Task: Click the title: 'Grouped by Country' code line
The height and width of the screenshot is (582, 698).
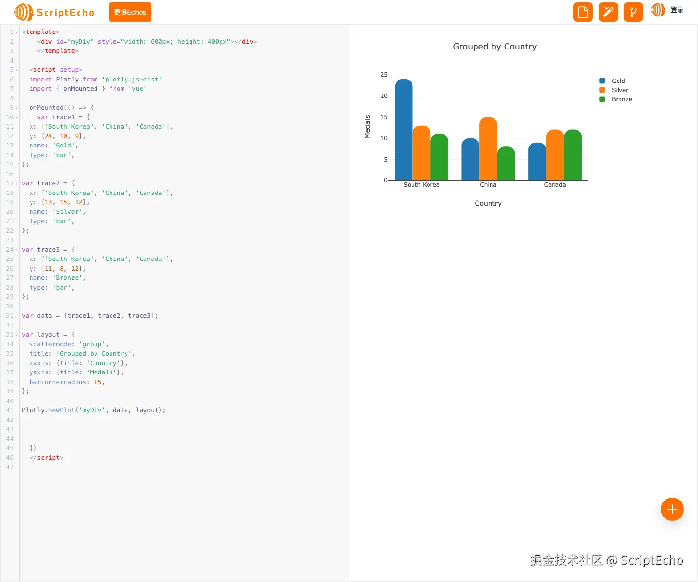Action: tap(82, 354)
